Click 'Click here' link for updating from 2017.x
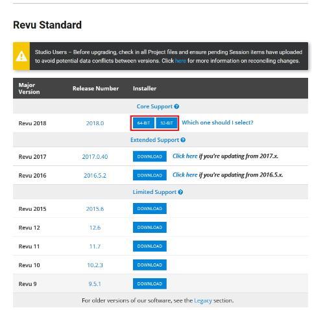This screenshot has height=310, width=312. 185,156
